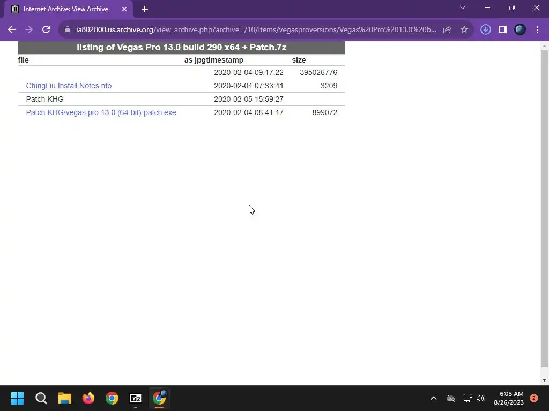Open Windows taskbar search
549x411 pixels.
41,398
